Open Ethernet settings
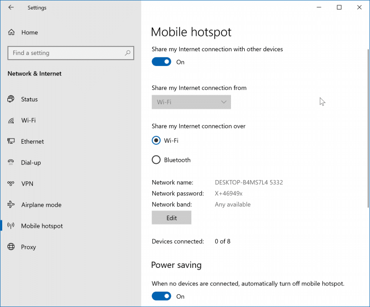 coord(32,142)
